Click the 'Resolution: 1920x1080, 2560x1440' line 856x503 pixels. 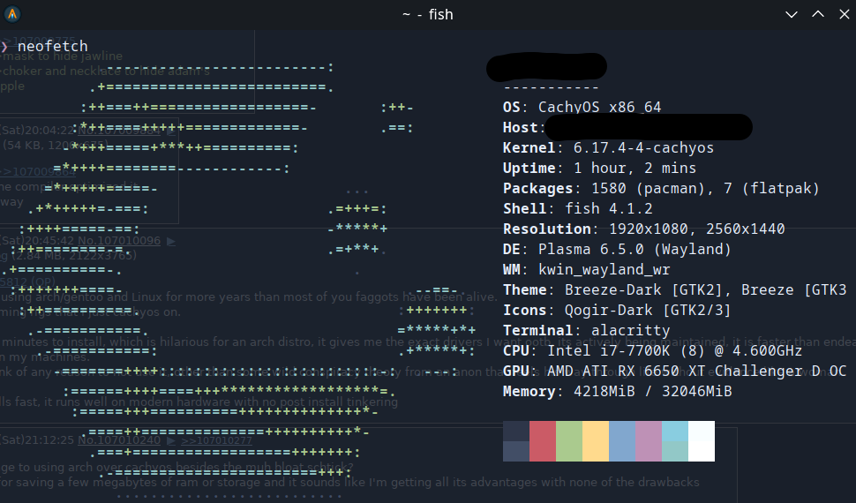tap(643, 229)
